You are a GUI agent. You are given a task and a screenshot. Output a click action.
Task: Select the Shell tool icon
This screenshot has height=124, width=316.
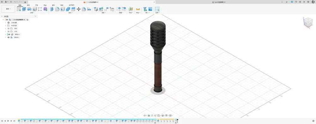point(63,9)
